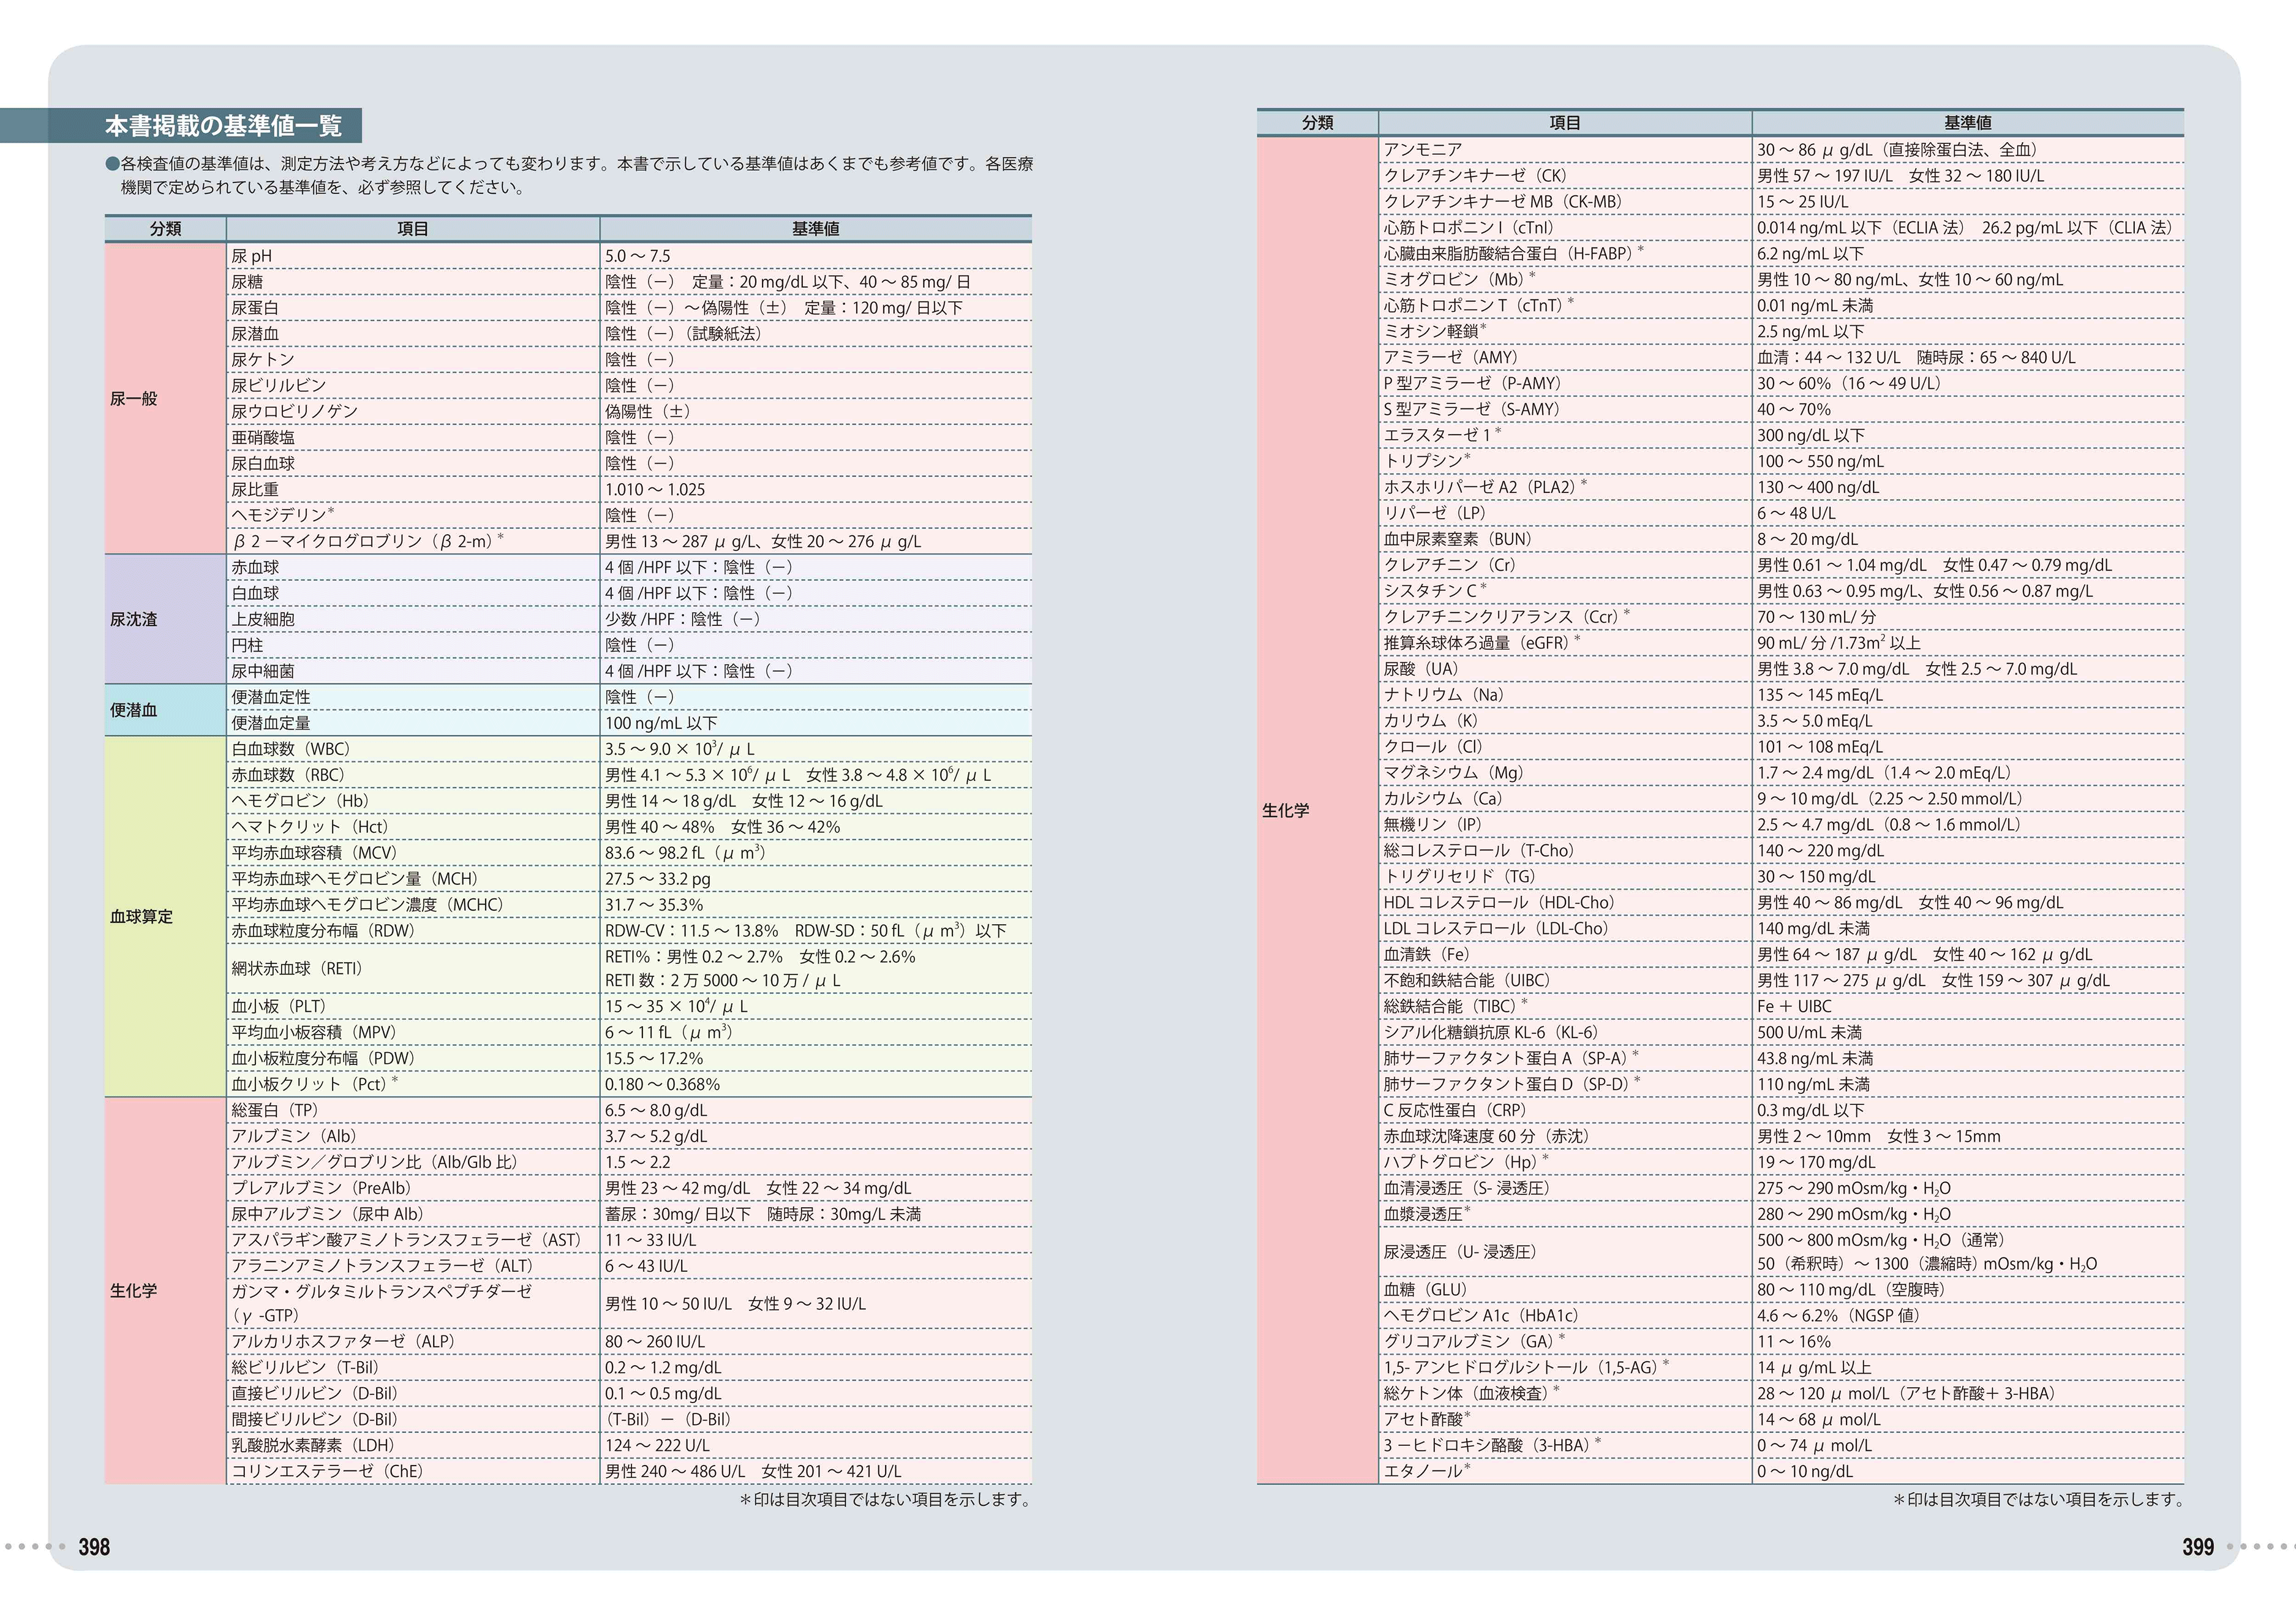Select the ハプトグロビン（Hp）item
The height and width of the screenshot is (1618, 2296).
click(1466, 1162)
